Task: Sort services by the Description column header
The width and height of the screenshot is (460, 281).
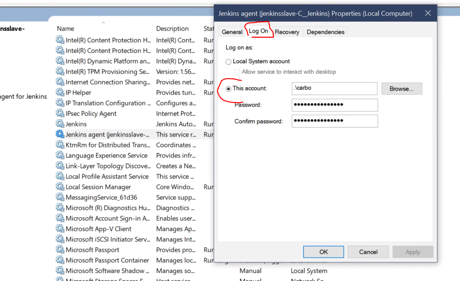Action: (x=172, y=28)
